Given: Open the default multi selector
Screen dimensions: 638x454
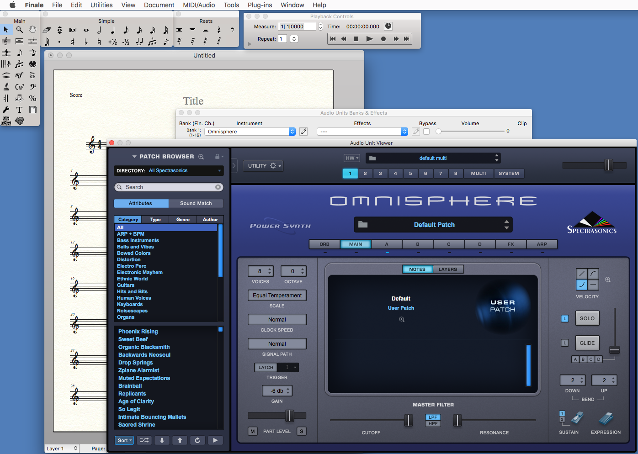Looking at the screenshot, I should (x=433, y=158).
